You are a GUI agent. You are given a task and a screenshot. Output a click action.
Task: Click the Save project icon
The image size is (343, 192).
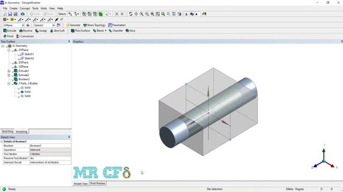pos(10,14)
